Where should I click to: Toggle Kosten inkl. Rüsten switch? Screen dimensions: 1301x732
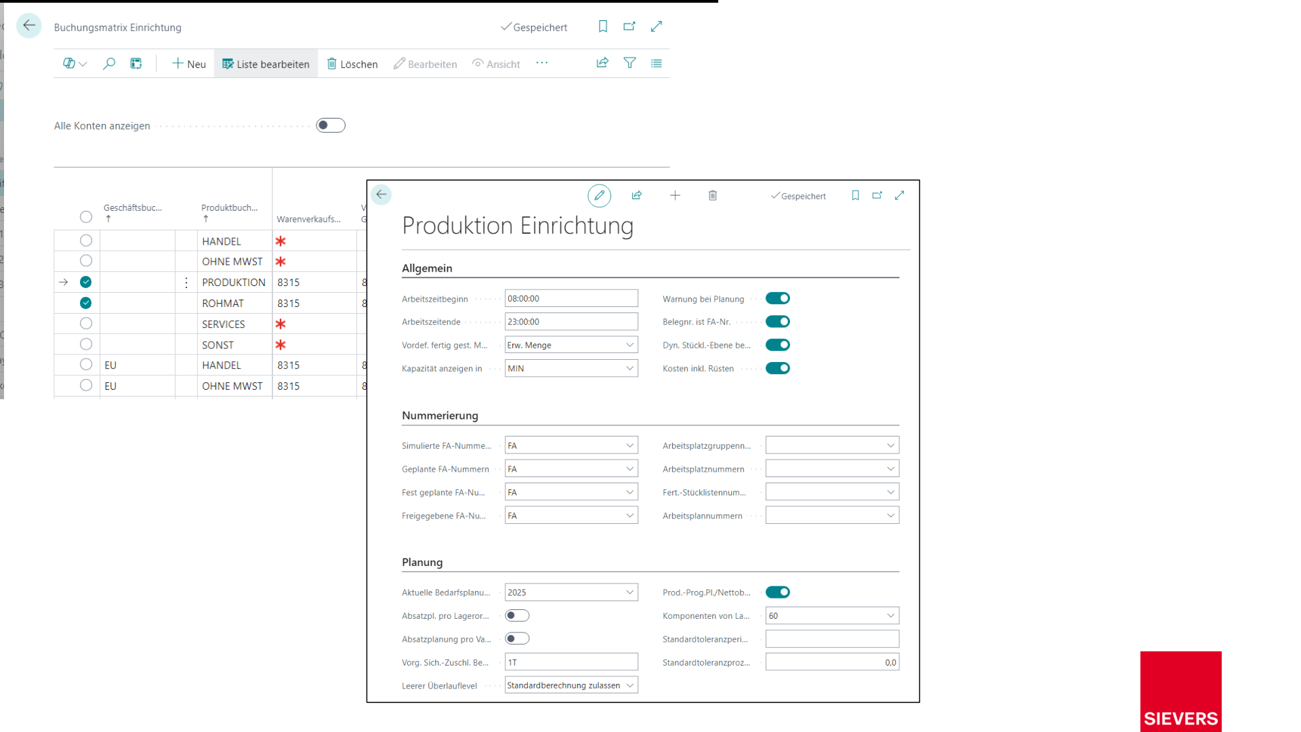(x=778, y=368)
